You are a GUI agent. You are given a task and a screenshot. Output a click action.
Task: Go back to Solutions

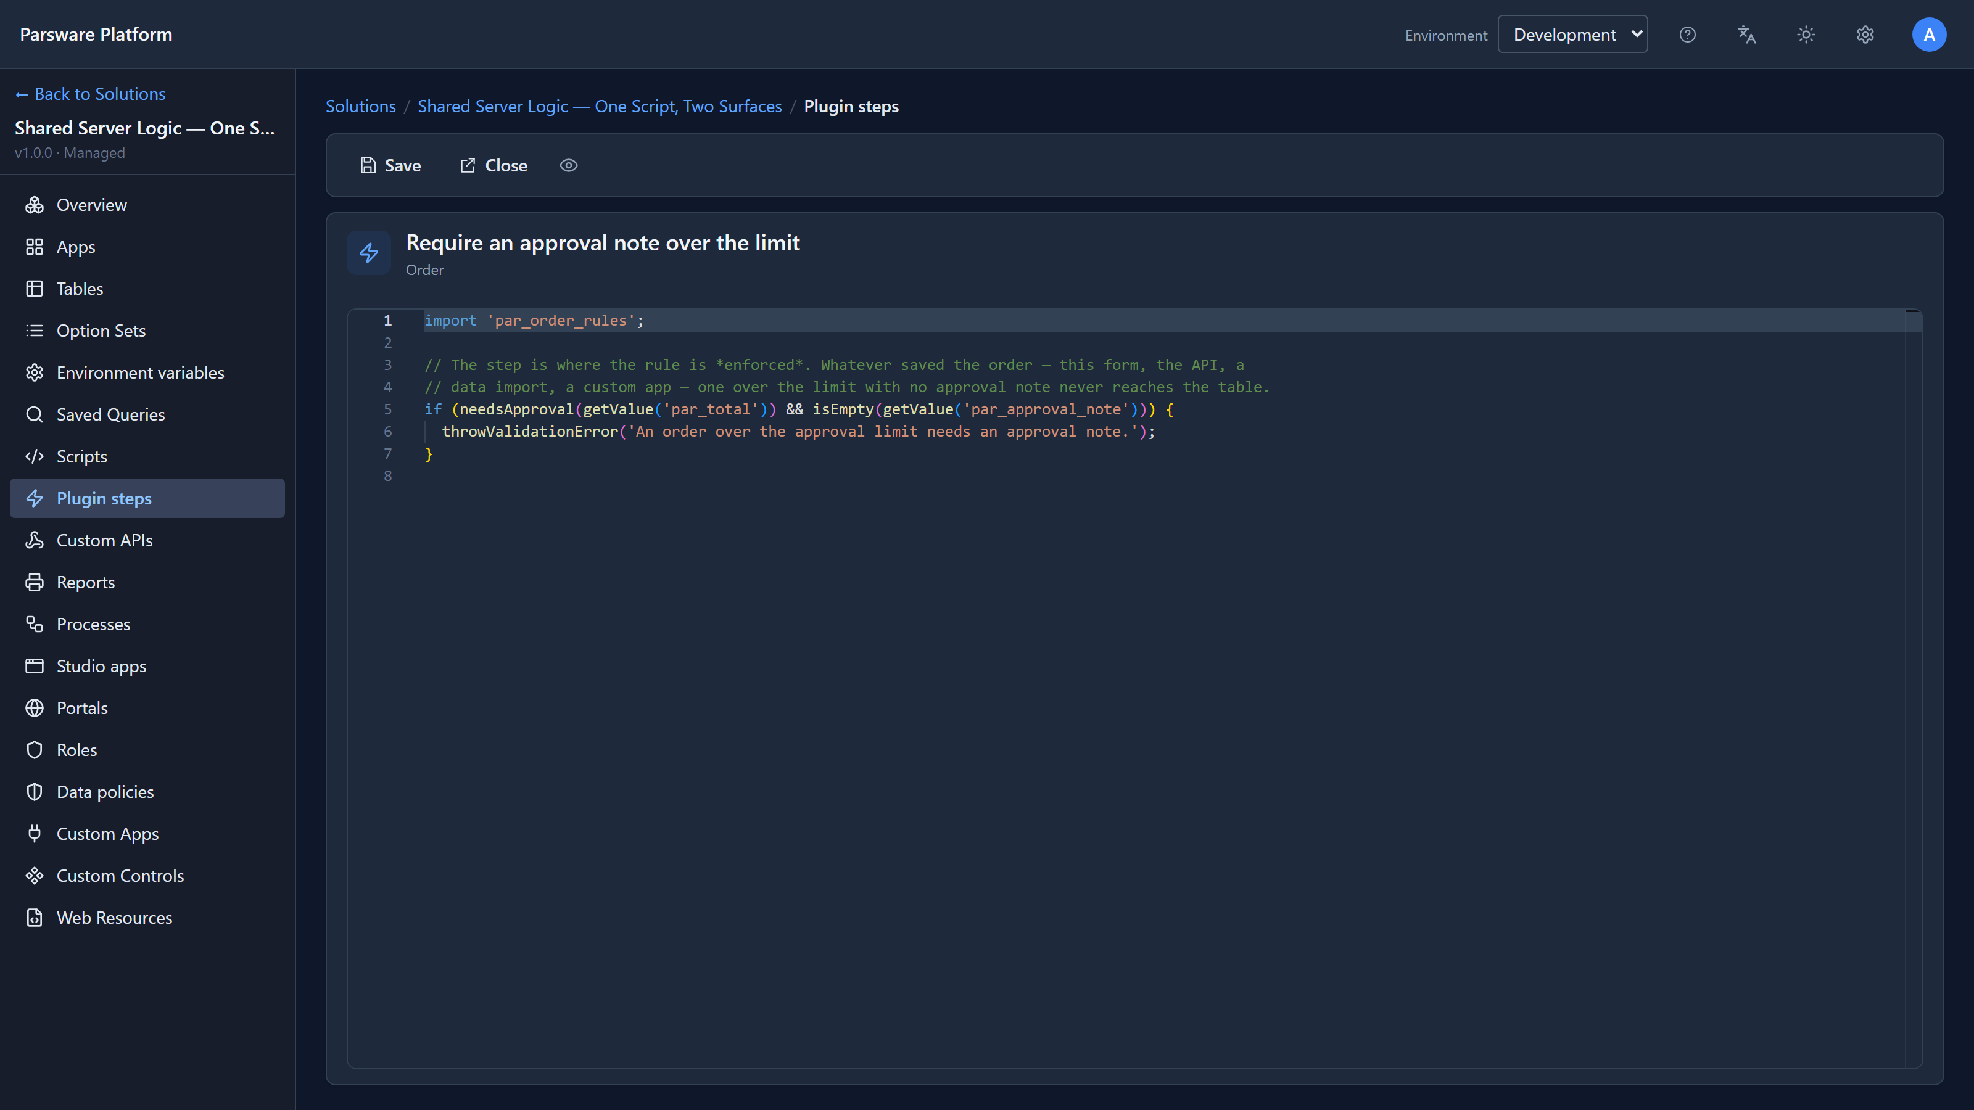click(91, 94)
